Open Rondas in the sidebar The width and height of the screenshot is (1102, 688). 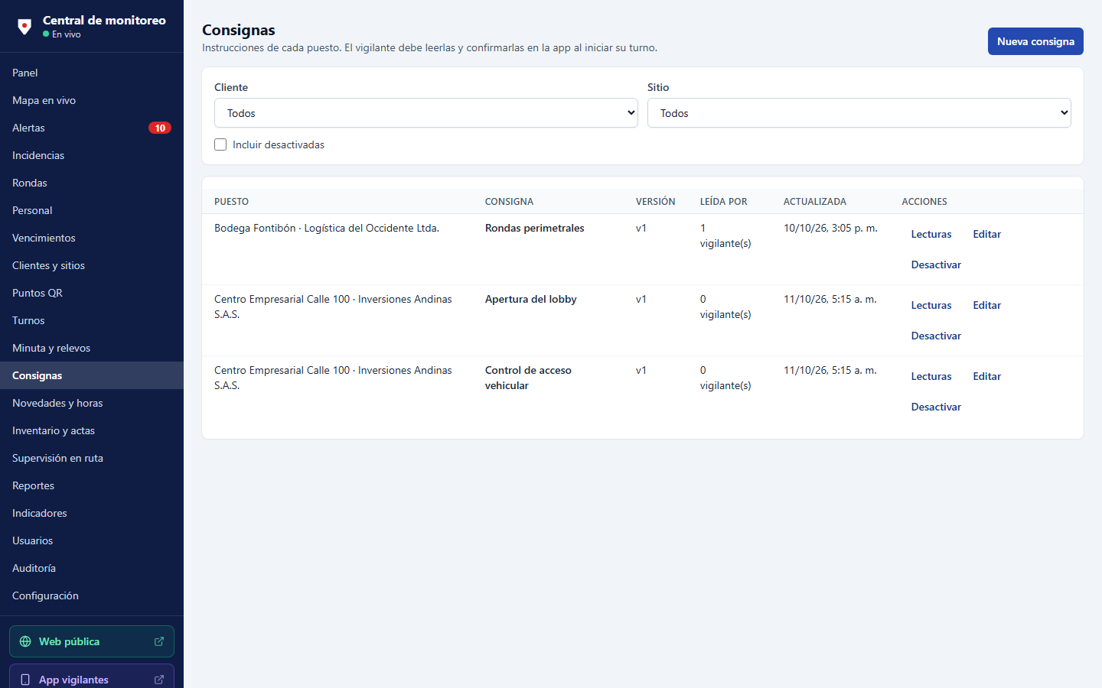(92, 183)
